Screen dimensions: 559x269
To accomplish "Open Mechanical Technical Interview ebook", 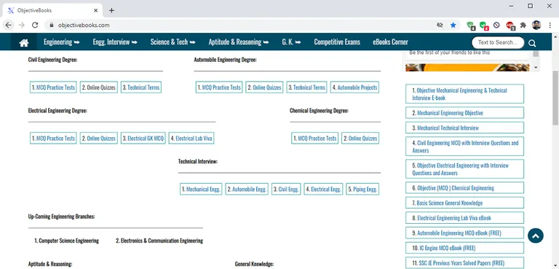I will pyautogui.click(x=464, y=128).
